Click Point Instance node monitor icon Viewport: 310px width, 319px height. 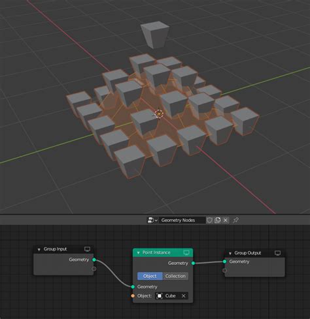tap(186, 252)
